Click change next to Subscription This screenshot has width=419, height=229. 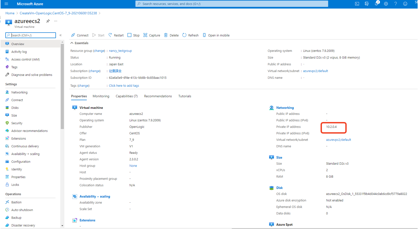tap(95, 71)
